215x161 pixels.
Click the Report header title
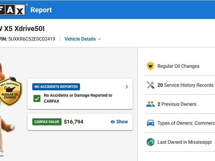tap(41, 10)
